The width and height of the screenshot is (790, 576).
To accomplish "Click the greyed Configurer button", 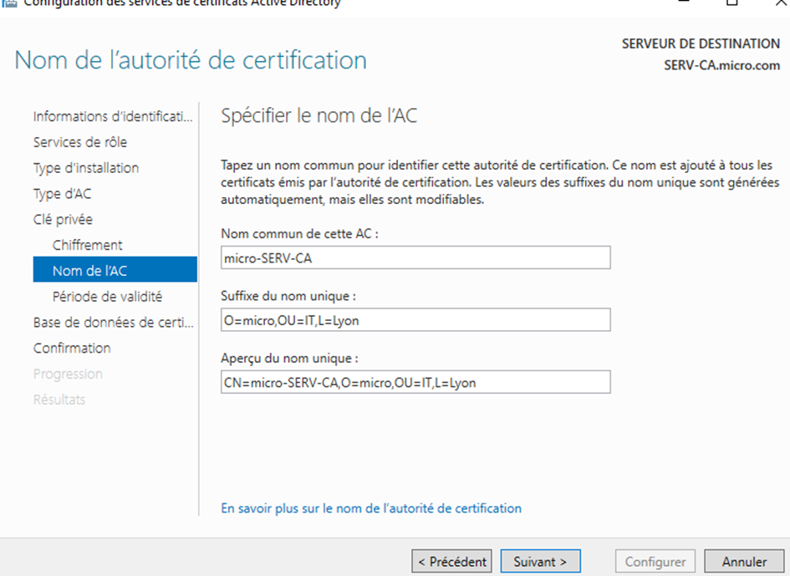I will pyautogui.click(x=655, y=561).
